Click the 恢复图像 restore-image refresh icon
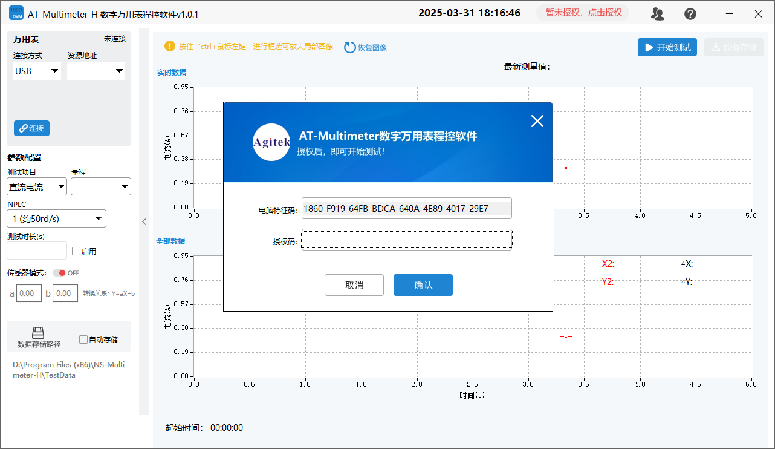The height and width of the screenshot is (449, 775). click(349, 47)
